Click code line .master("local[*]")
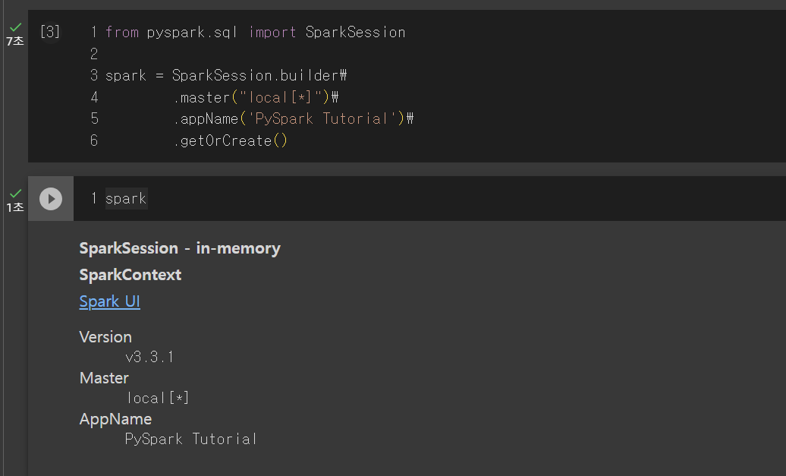This screenshot has height=476, width=786. pos(256,97)
